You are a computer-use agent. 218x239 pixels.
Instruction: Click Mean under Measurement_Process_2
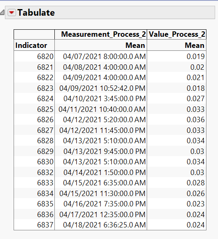pos(135,45)
